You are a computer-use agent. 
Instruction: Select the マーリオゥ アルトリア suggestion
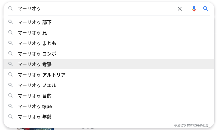click(42, 75)
